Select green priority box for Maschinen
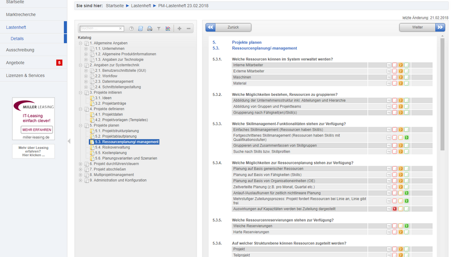 click(406, 77)
